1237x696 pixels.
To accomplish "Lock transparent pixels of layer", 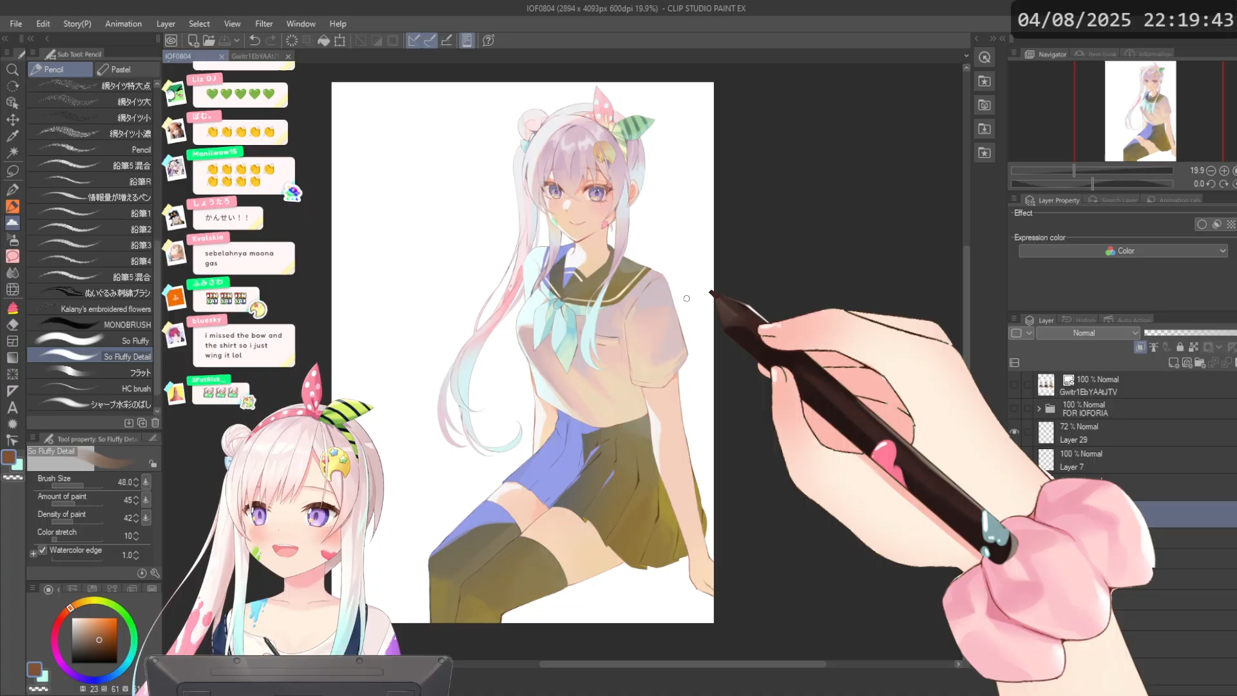I will tap(1193, 347).
